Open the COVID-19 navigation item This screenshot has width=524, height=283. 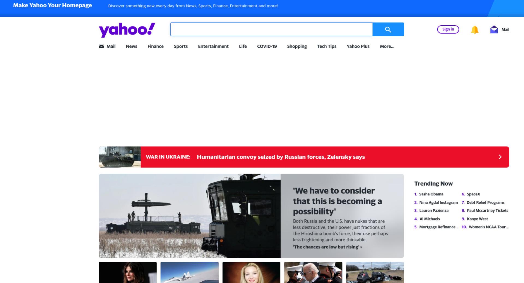point(267,46)
